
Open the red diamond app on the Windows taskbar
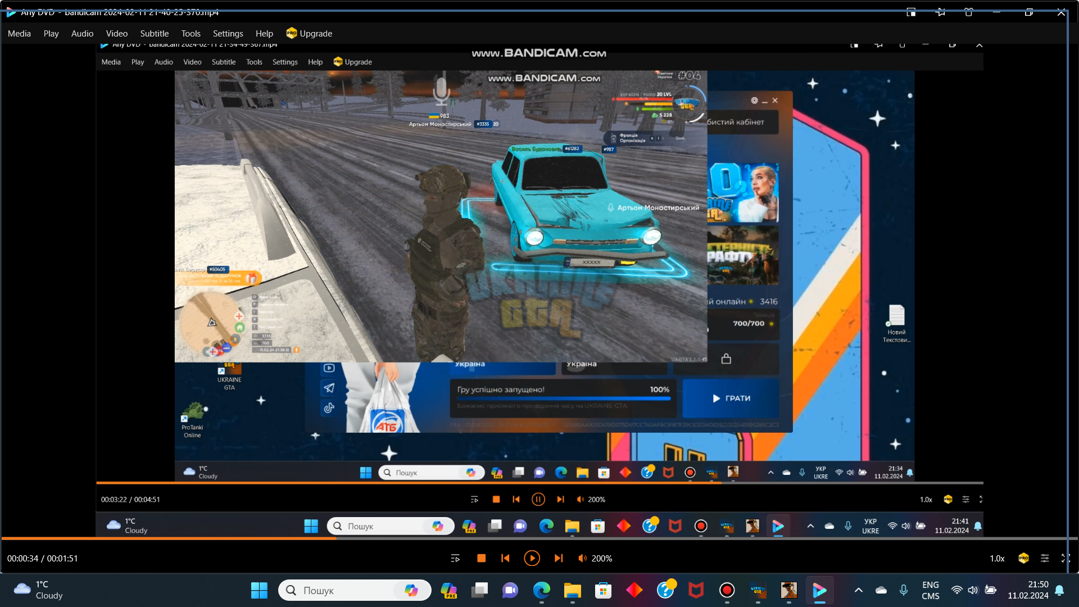click(634, 590)
